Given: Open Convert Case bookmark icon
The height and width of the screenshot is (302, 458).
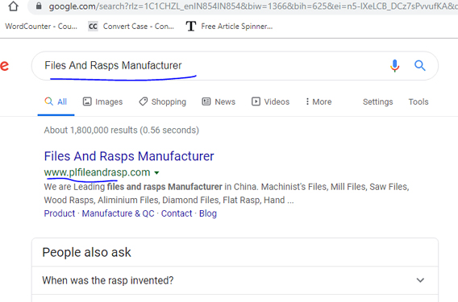Looking at the screenshot, I should (x=93, y=27).
